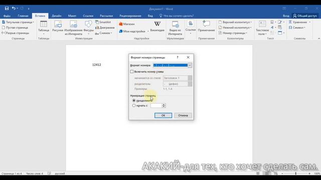Open the начинается со стиля dropdown

click(x=190, y=78)
